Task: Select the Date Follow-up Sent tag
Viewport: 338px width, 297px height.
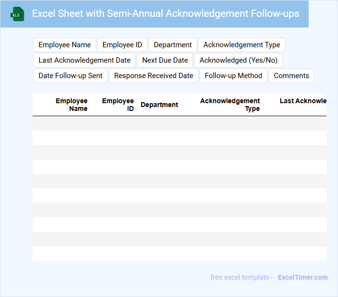Action: [x=70, y=76]
